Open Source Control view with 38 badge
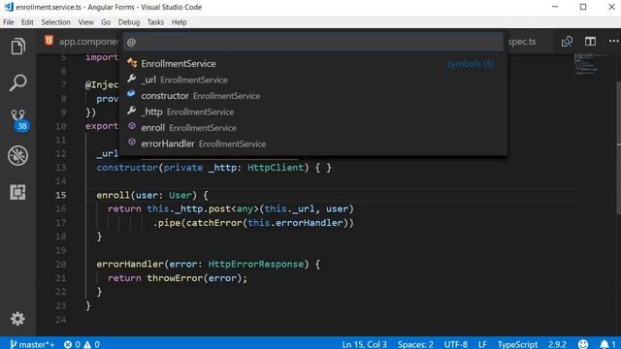Image resolution: width=621 pixels, height=349 pixels. [18, 120]
